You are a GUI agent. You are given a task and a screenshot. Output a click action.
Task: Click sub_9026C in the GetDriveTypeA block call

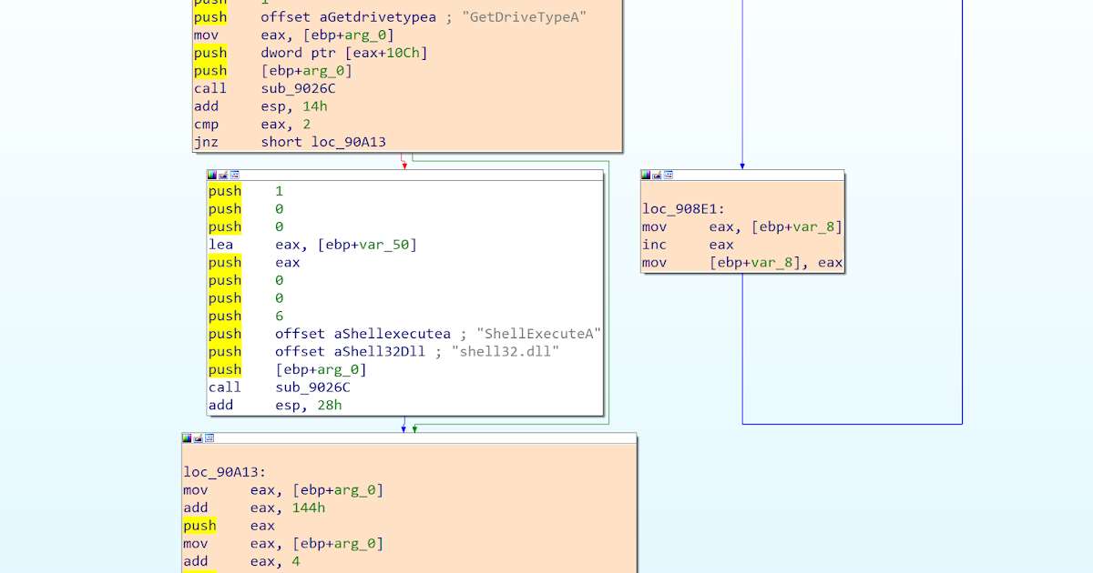(299, 88)
